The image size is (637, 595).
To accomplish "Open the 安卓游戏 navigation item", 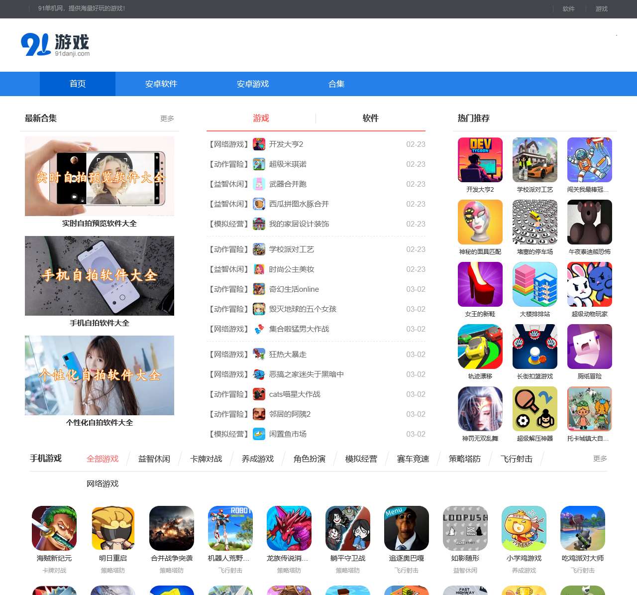I will point(253,84).
